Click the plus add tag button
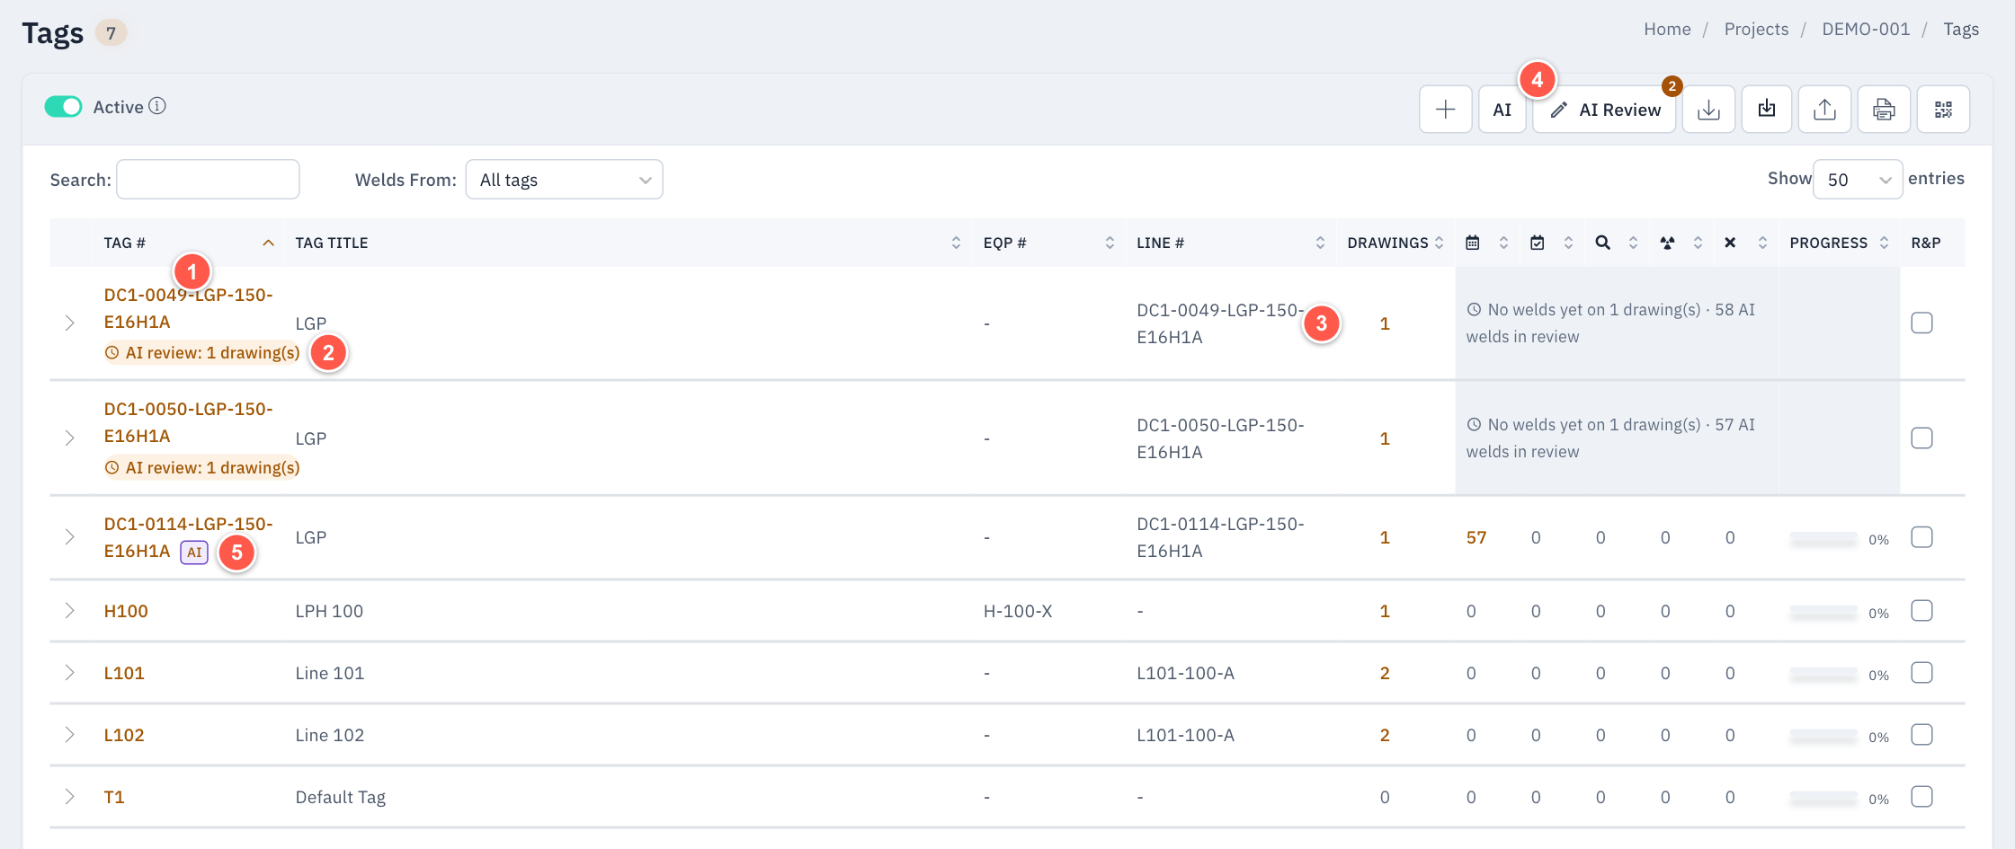2015x849 pixels. click(1445, 110)
